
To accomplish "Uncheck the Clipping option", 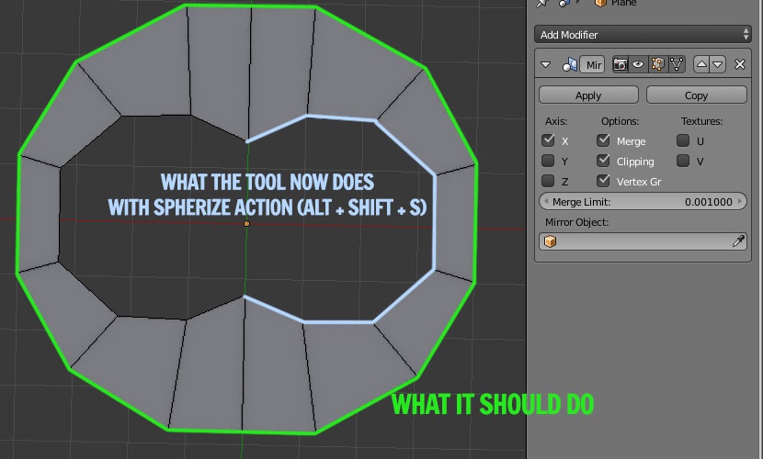I will (603, 161).
